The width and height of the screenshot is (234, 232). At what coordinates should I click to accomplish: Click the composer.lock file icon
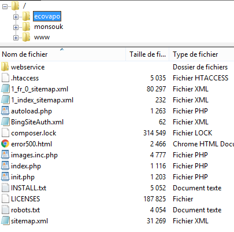(x=5, y=133)
